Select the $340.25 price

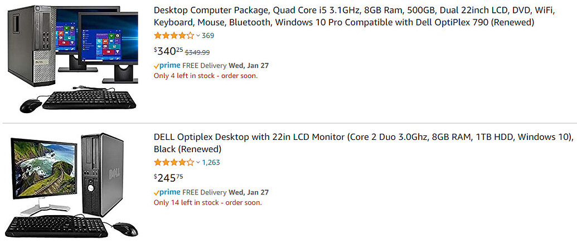click(168, 51)
